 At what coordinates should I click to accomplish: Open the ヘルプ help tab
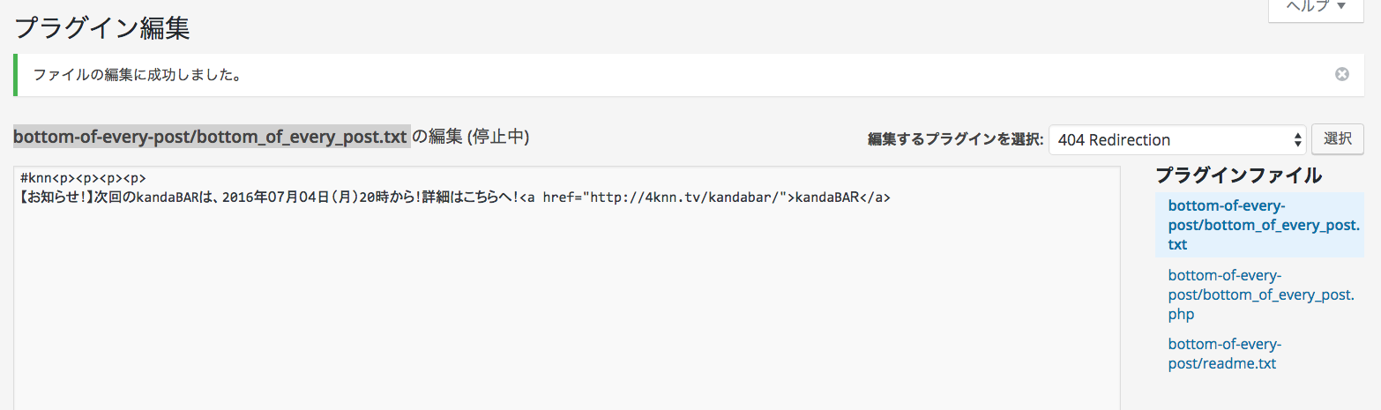(1317, 7)
